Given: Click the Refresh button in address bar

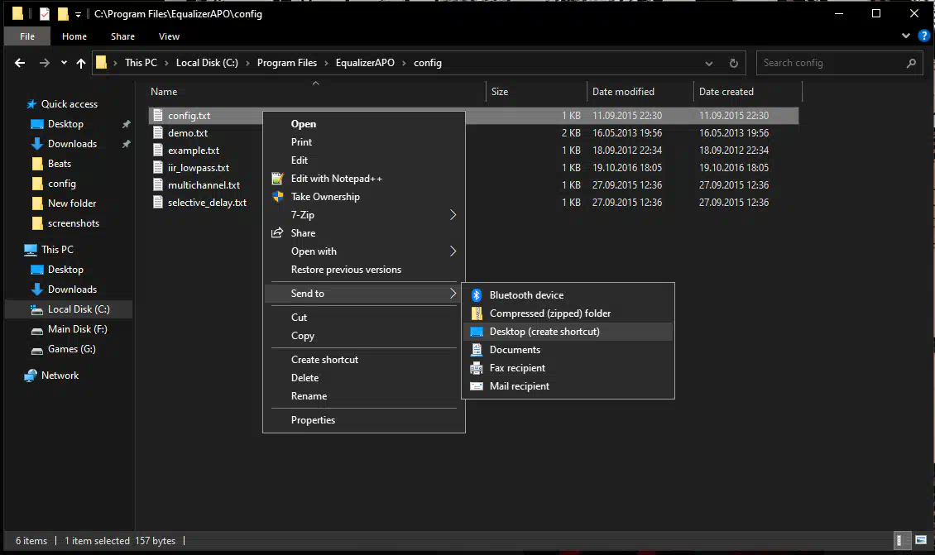Looking at the screenshot, I should [x=733, y=63].
